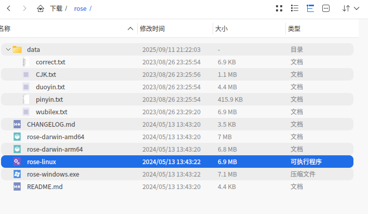This screenshot has height=214, width=368.
Task: Go back with the left arrow
Action: [x=9, y=8]
